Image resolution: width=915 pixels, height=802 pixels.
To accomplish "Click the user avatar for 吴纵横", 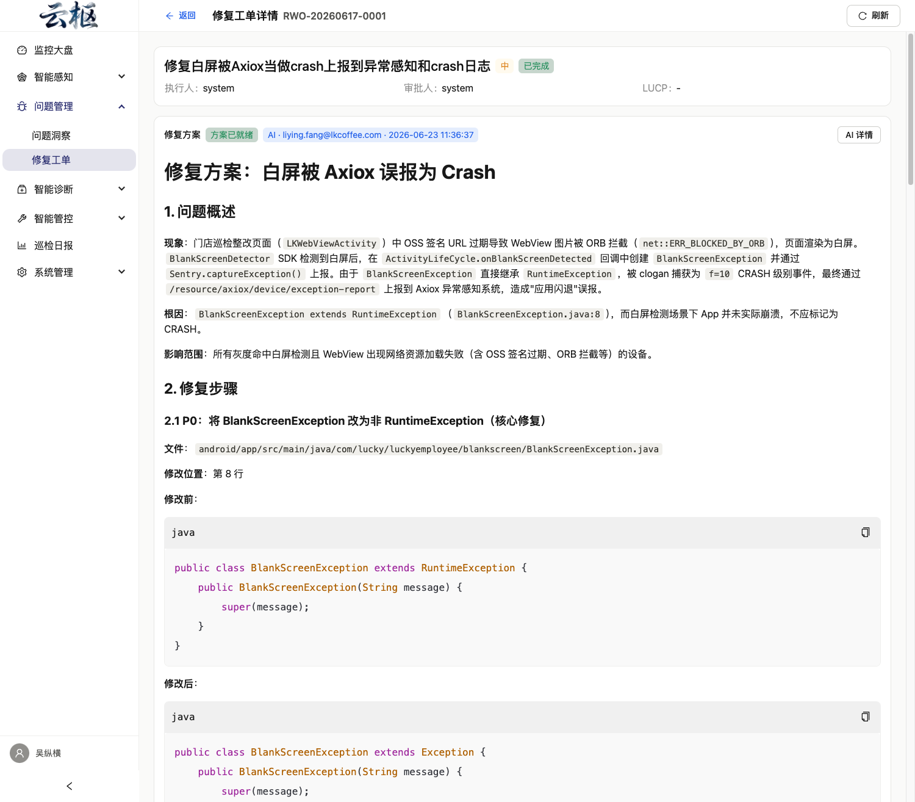I will (20, 753).
